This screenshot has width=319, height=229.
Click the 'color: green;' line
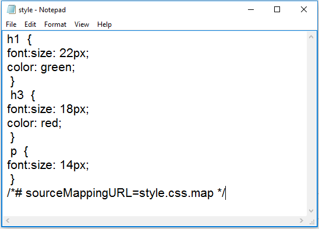[x=41, y=67]
